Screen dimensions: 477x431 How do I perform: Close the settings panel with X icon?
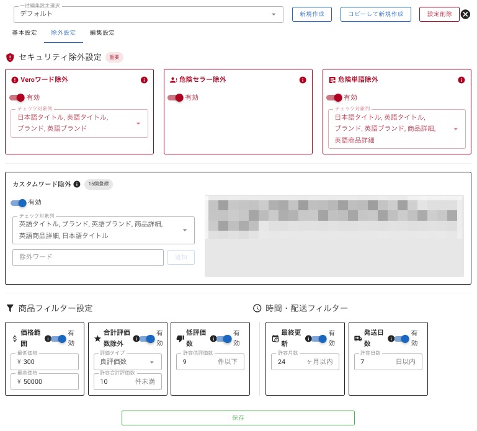[x=465, y=14]
